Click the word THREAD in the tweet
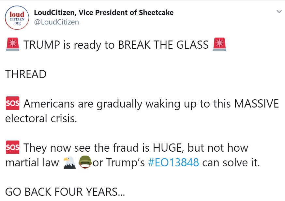 [x=26, y=74]
